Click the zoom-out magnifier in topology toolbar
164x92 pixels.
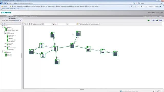pos(32,24)
